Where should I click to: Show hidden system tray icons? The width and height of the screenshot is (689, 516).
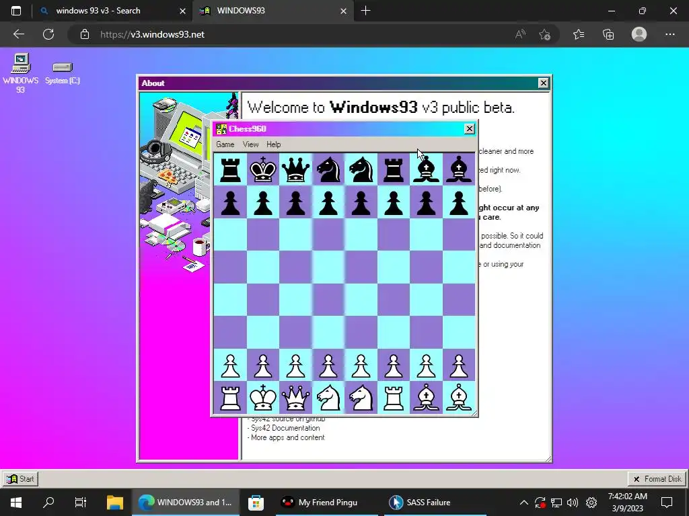(523, 503)
